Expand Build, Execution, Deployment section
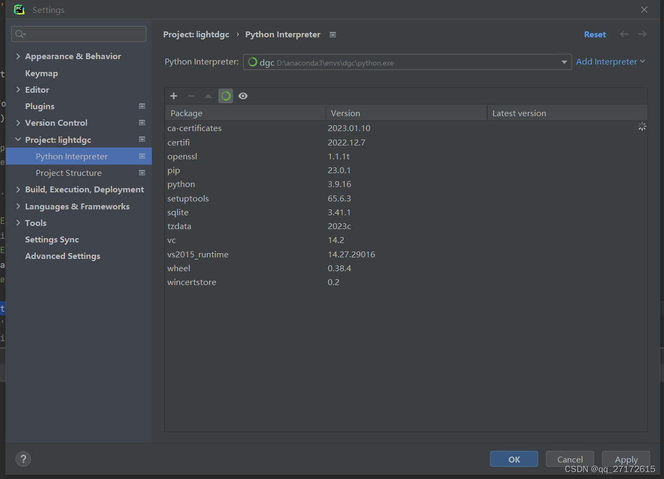Screen dimensions: 664x479 pos(19,190)
